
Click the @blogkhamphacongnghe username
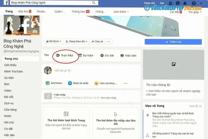tap(21, 51)
